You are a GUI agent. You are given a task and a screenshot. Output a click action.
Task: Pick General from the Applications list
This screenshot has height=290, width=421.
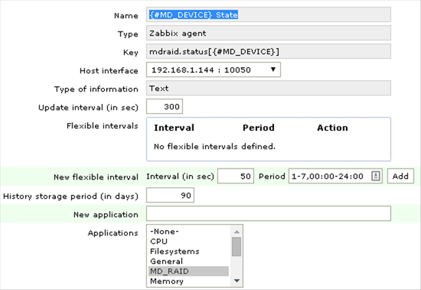pyautogui.click(x=188, y=261)
